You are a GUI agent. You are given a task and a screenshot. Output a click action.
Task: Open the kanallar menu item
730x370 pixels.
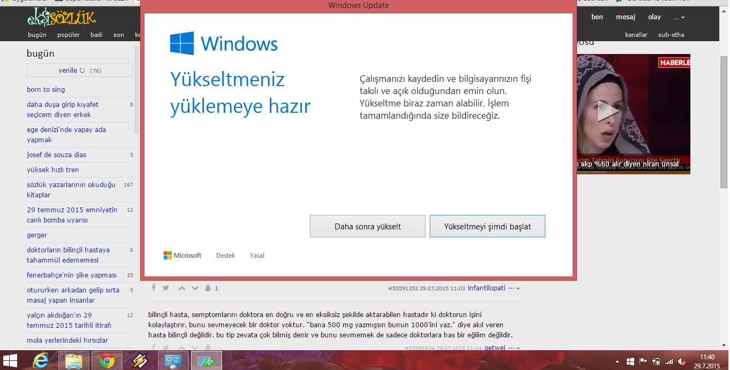(x=636, y=35)
